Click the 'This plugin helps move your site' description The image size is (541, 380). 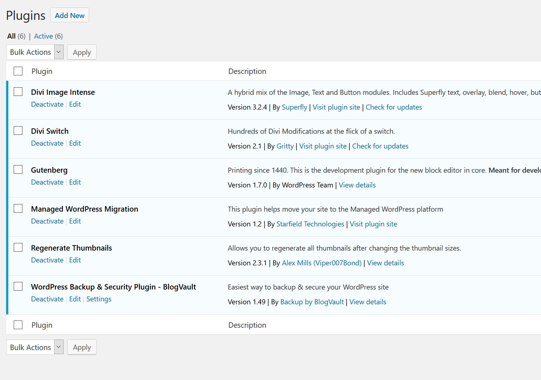pyautogui.click(x=335, y=209)
